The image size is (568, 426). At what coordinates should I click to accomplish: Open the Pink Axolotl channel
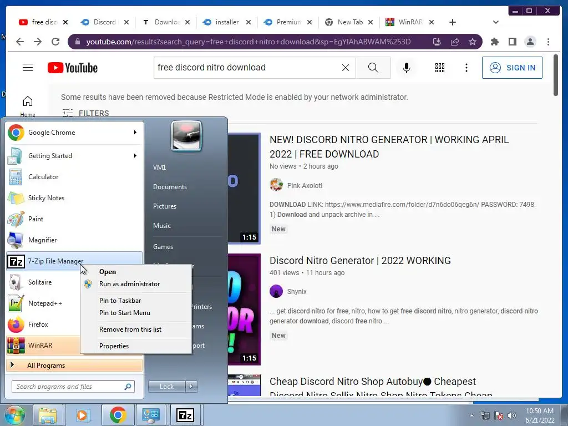305,186
